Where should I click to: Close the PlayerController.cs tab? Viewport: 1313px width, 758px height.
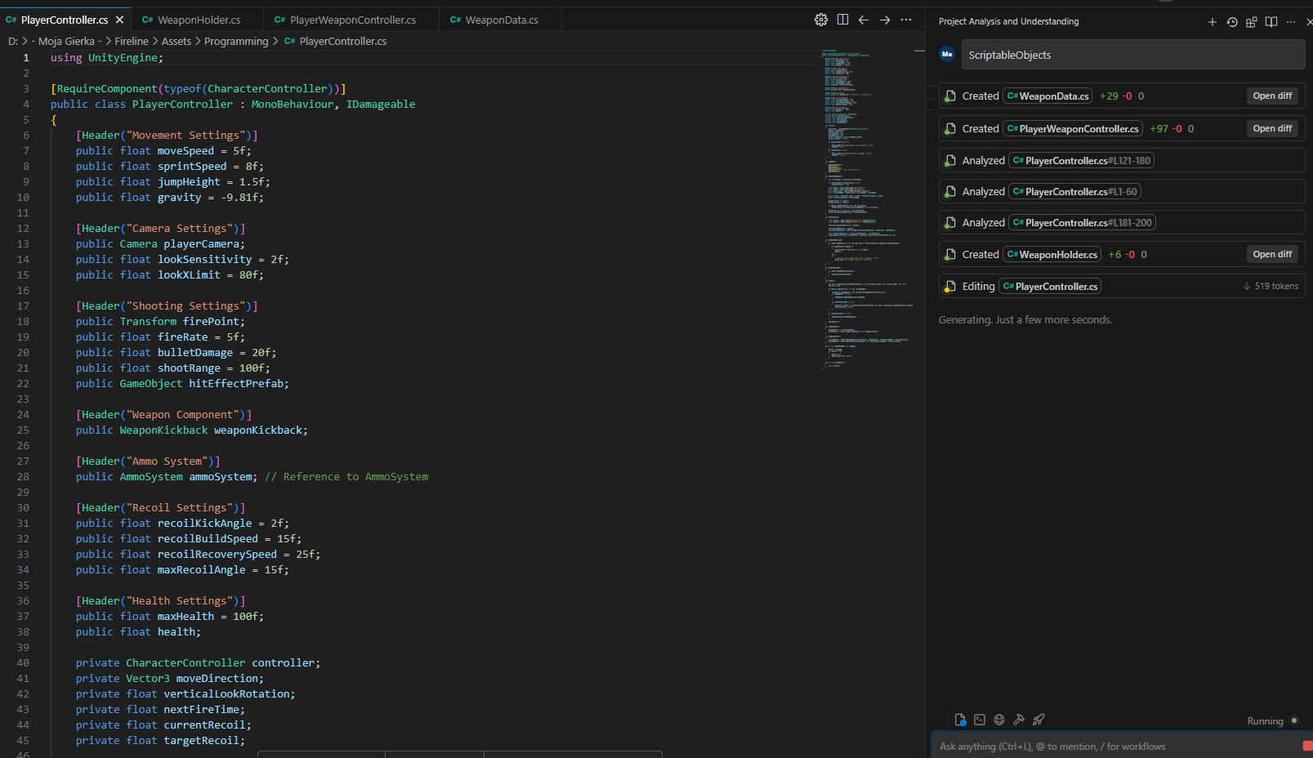[x=120, y=20]
